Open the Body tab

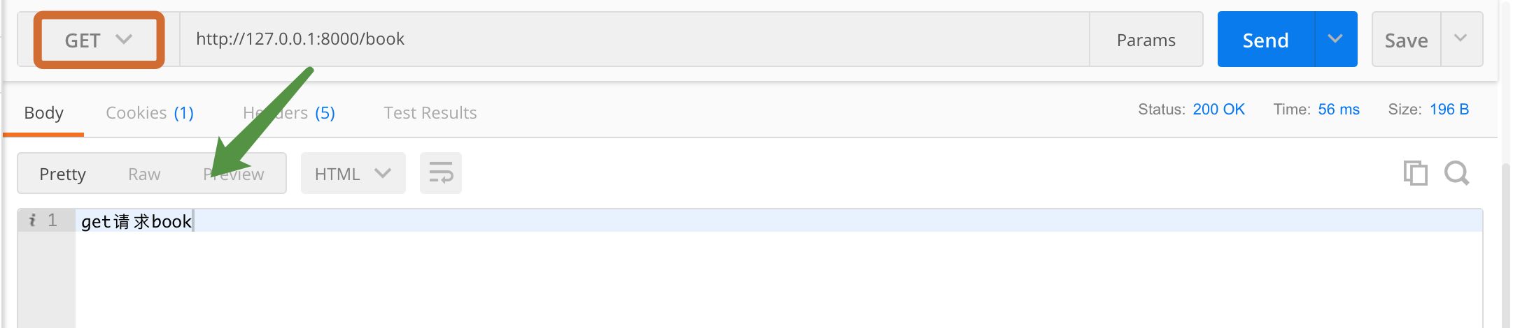[43, 113]
